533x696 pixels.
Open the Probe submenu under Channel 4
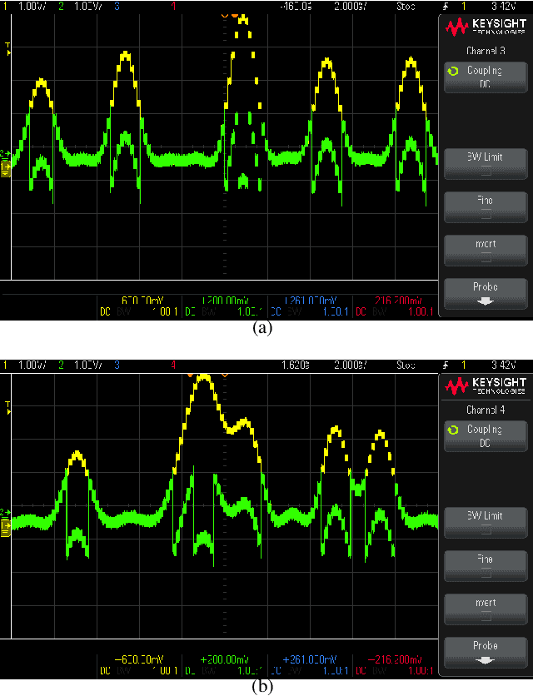pos(485,651)
